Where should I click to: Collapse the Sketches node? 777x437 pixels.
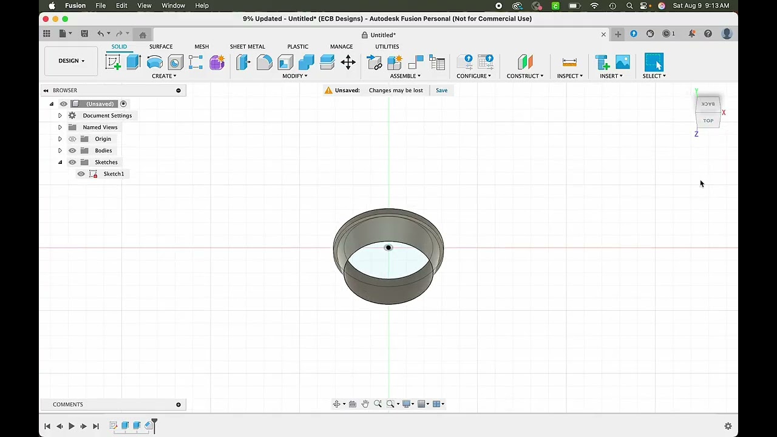[59, 162]
